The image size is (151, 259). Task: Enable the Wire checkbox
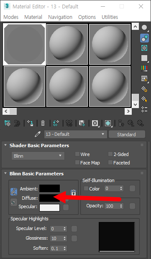pyautogui.click(x=77, y=154)
